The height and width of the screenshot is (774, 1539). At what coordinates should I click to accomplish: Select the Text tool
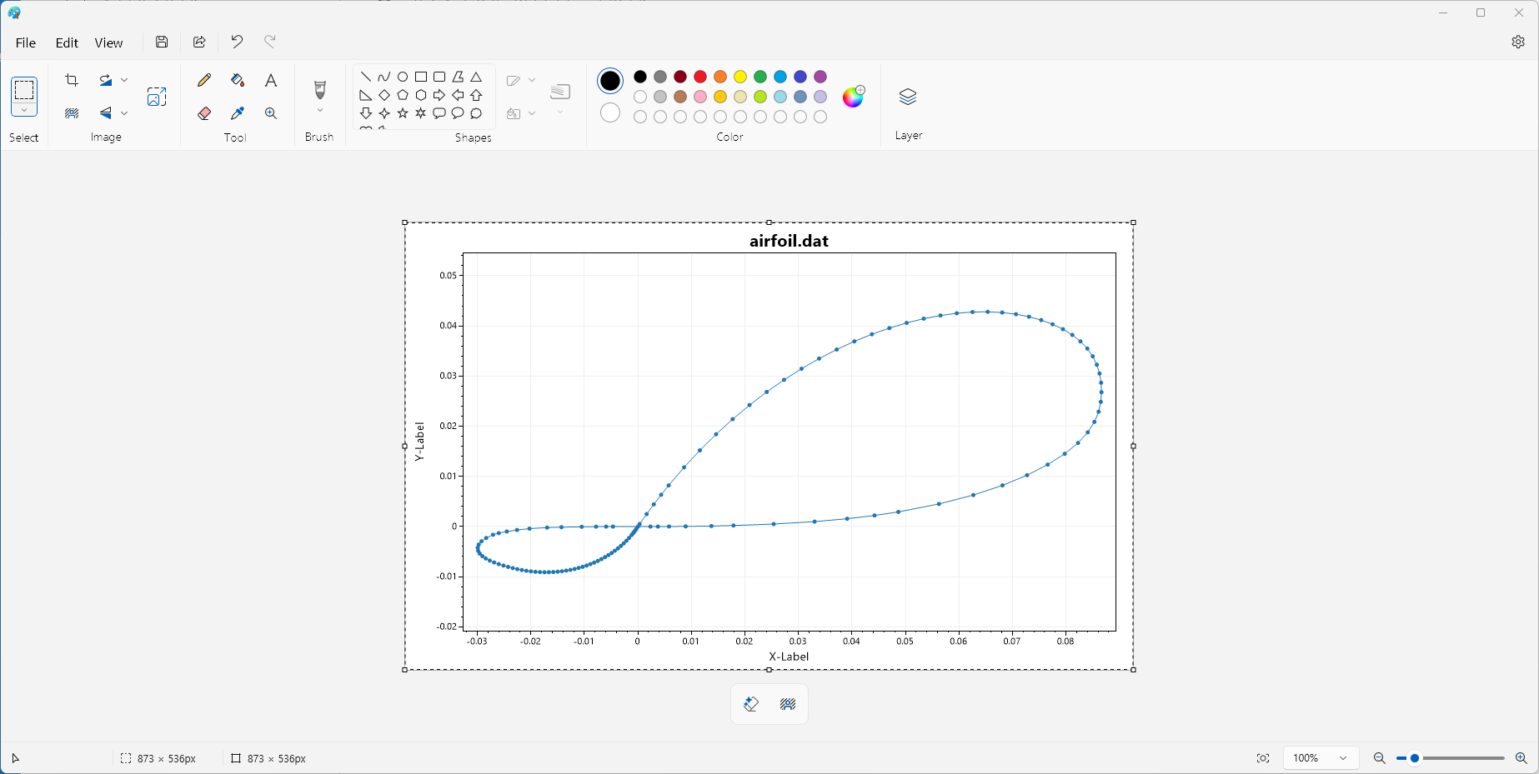(271, 80)
